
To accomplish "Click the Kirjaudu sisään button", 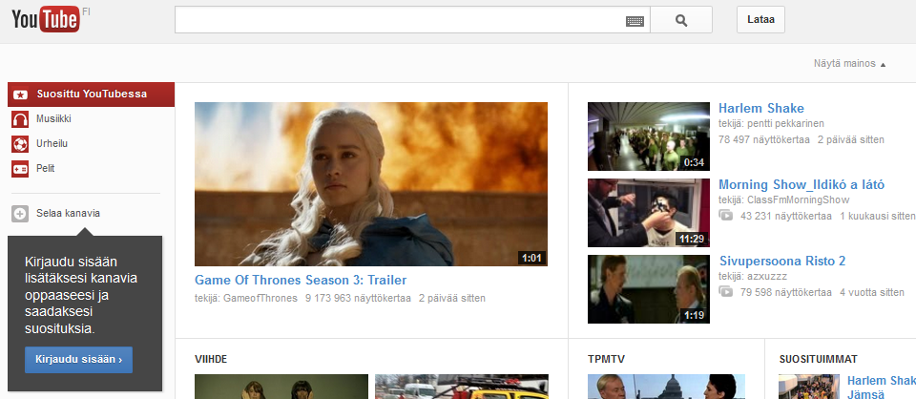I will 78,360.
